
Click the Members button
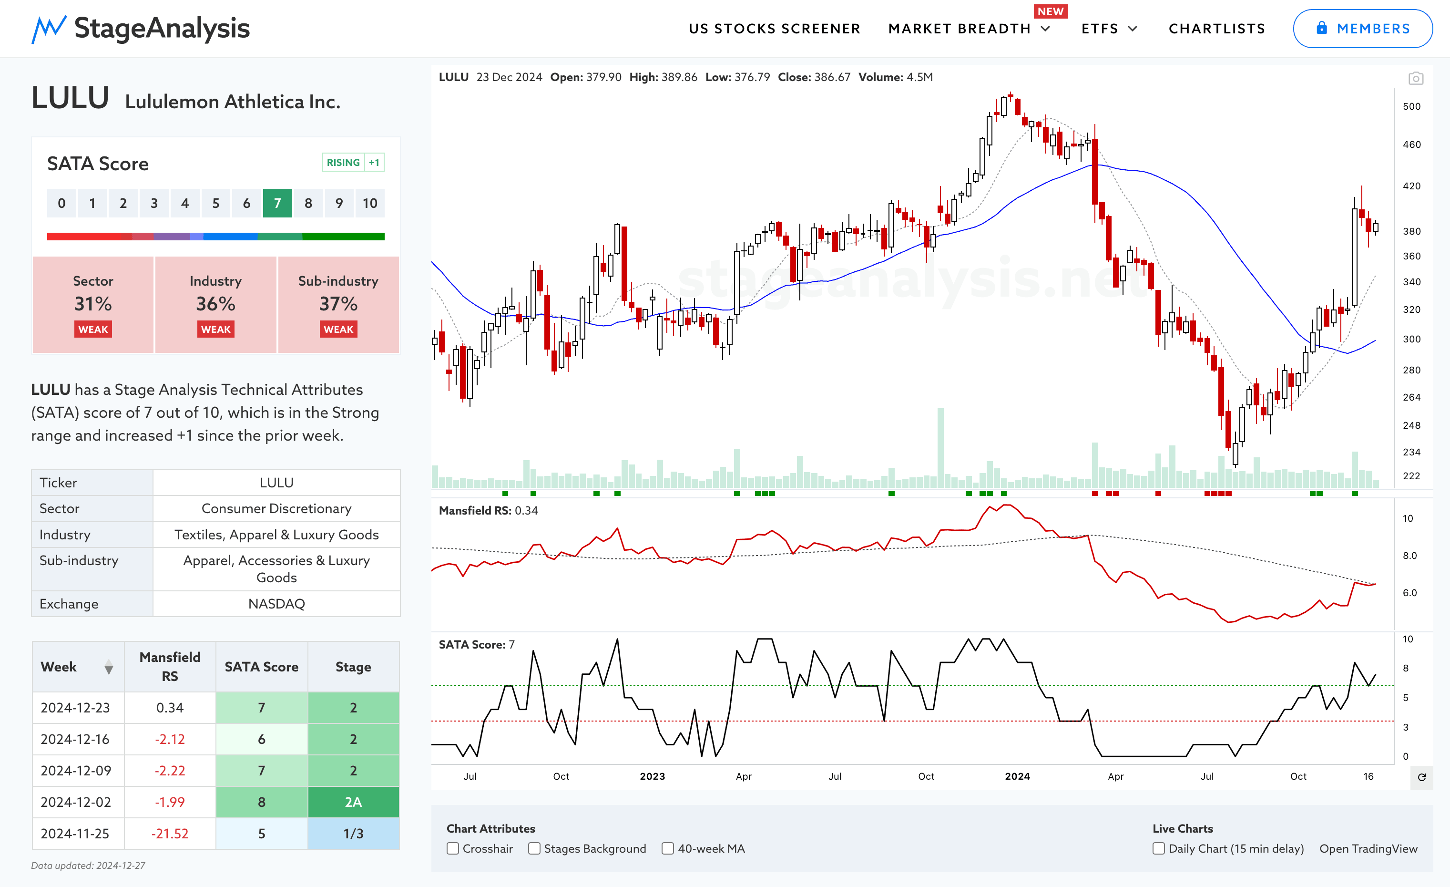[x=1362, y=28]
